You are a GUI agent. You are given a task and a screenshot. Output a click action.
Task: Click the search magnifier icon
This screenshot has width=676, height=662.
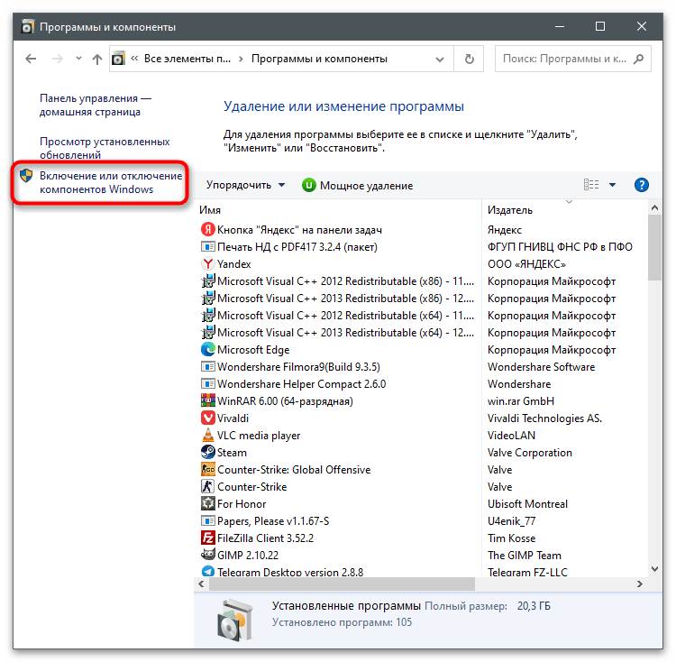coord(638,59)
